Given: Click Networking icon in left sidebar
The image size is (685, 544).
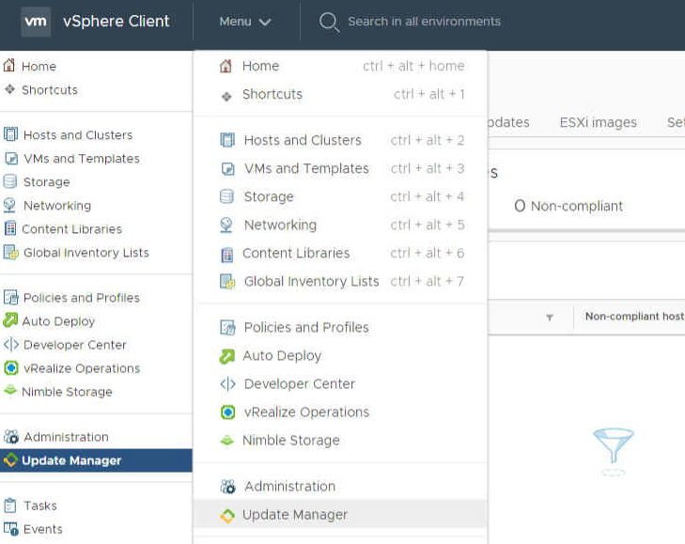Looking at the screenshot, I should coord(9,205).
